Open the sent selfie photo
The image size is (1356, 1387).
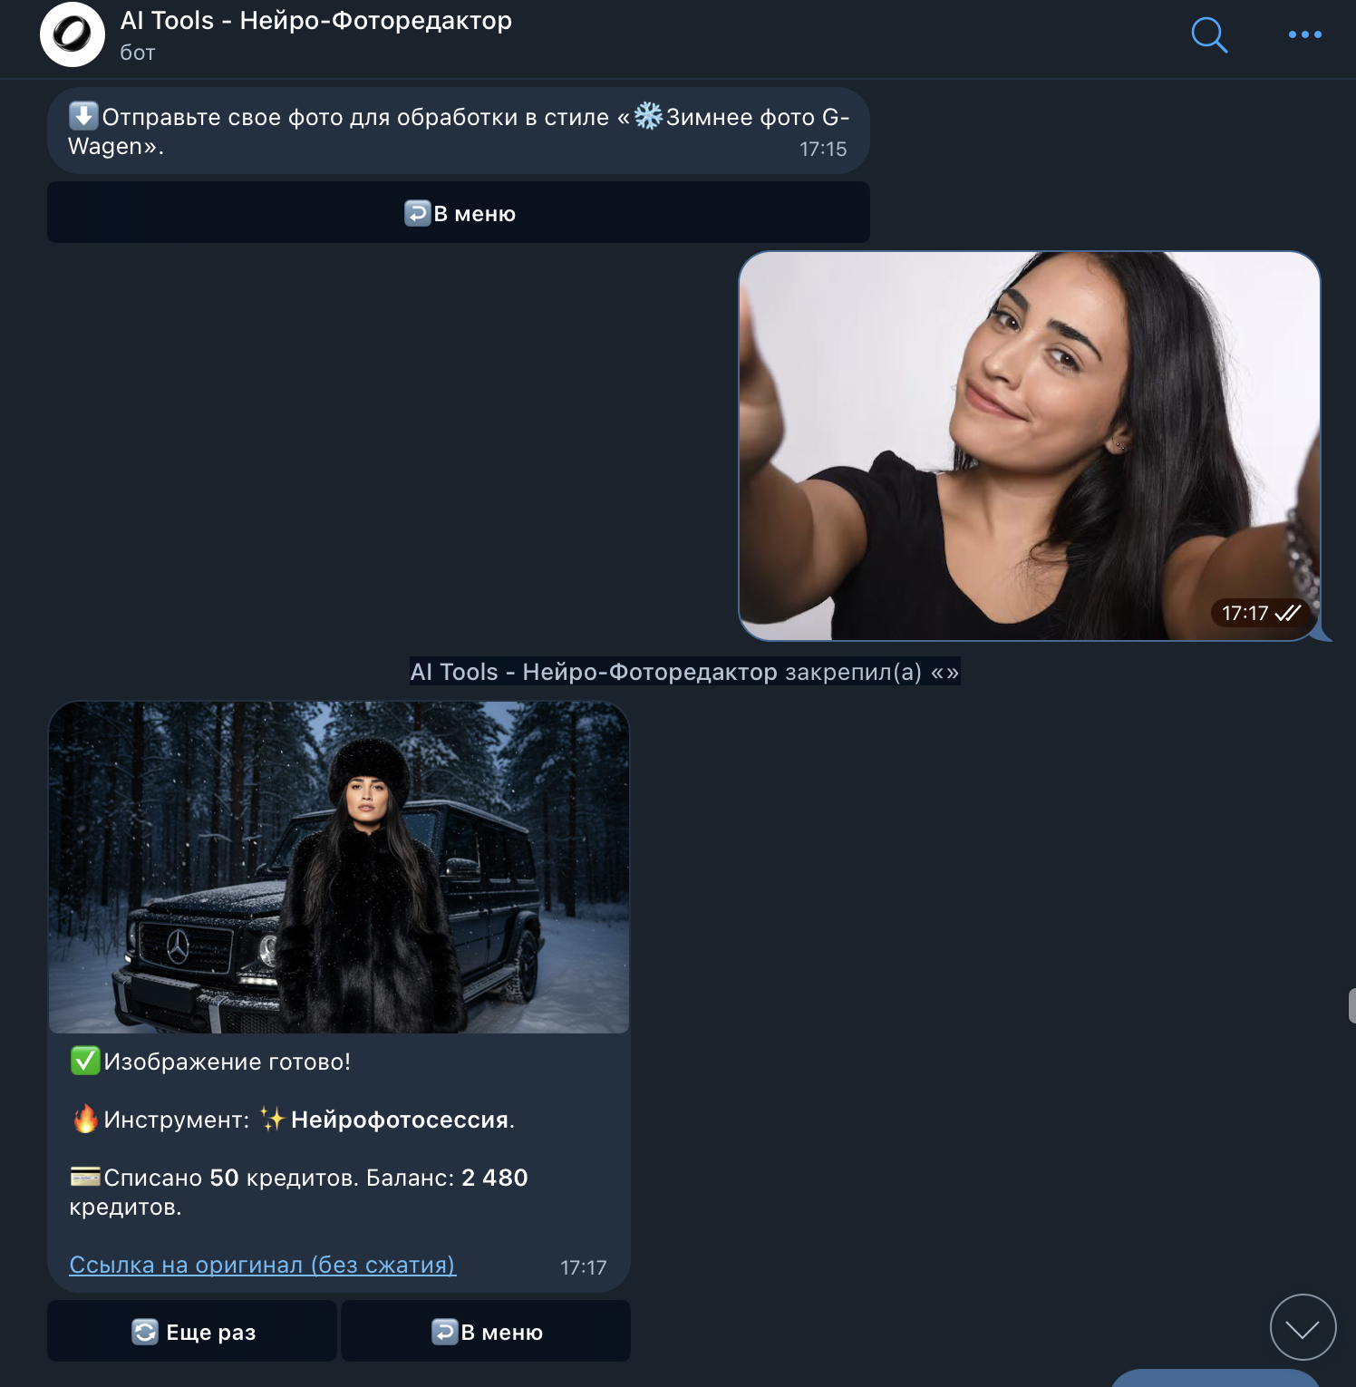tap(1030, 446)
